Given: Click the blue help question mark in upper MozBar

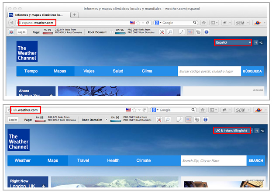Looking at the screenshot, I should 206,32.
